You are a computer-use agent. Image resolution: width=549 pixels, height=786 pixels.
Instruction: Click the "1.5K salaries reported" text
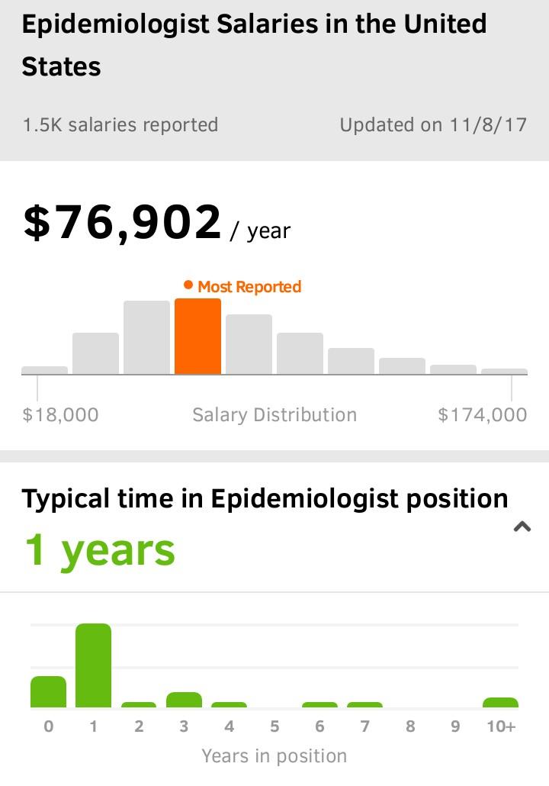(x=120, y=125)
